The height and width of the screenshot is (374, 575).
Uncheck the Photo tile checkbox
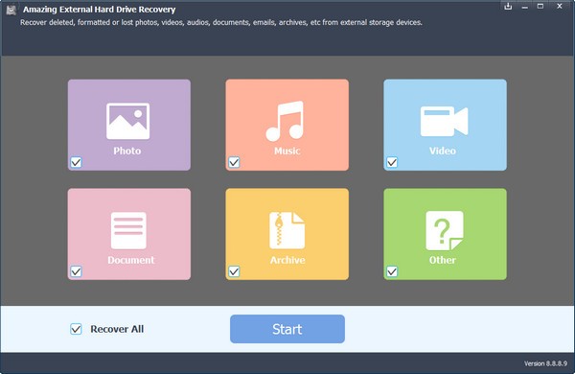(x=76, y=162)
